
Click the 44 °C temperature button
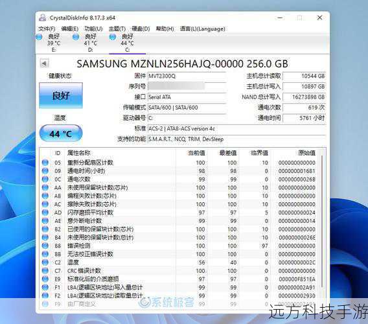(61, 133)
